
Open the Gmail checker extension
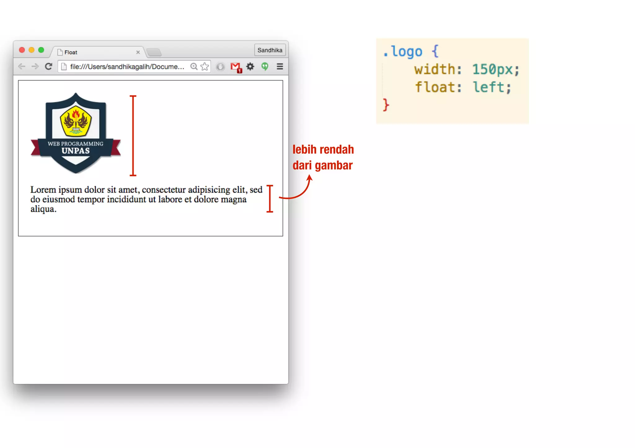click(236, 67)
